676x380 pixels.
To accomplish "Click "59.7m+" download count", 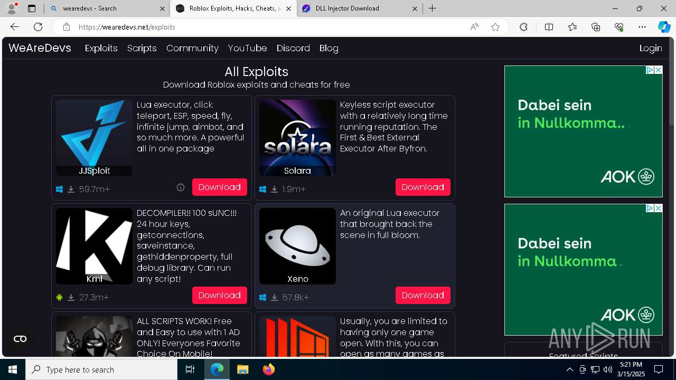I will 95,189.
